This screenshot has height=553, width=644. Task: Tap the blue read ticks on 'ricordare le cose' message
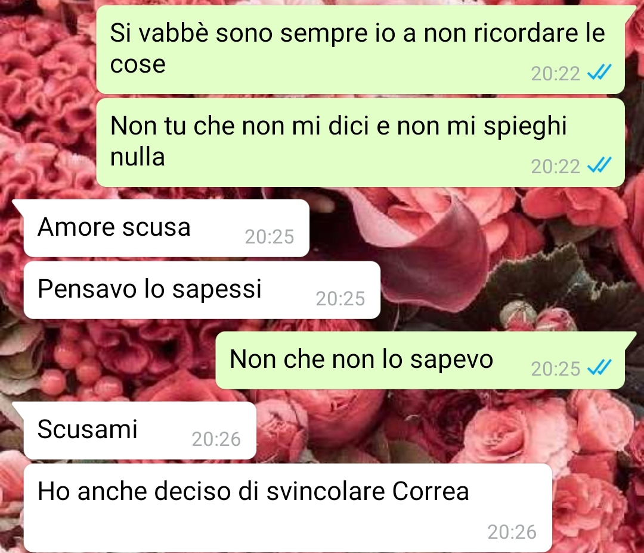(600, 72)
